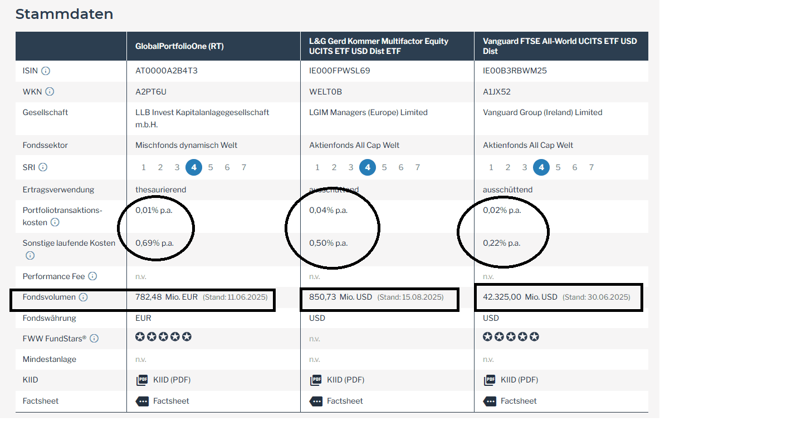Open Factsheet link for L&G Gerd Kommer ETF
802x437 pixels.
[345, 401]
